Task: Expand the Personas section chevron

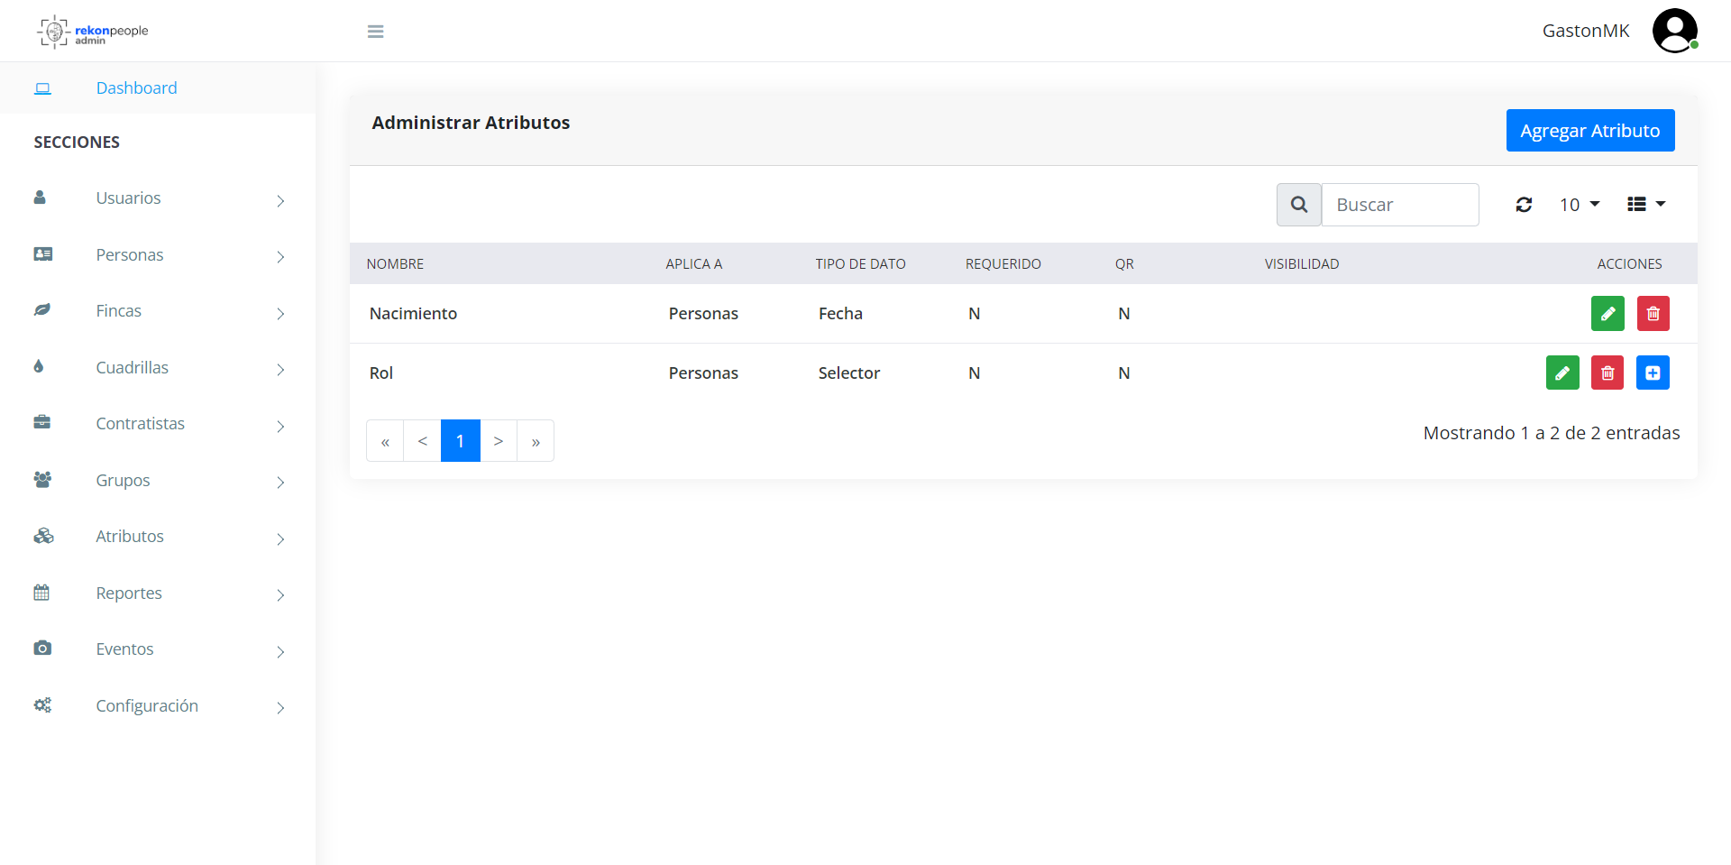Action: tap(280, 257)
